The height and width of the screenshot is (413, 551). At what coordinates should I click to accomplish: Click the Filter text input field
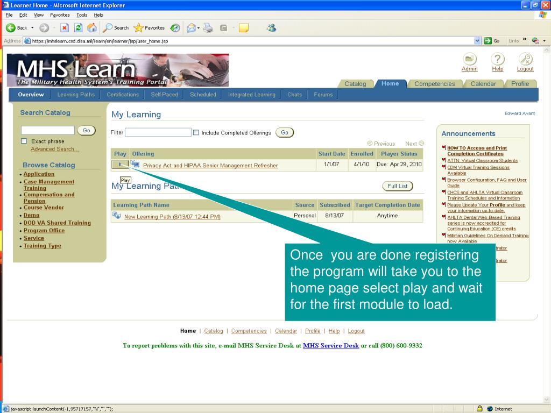(x=158, y=133)
